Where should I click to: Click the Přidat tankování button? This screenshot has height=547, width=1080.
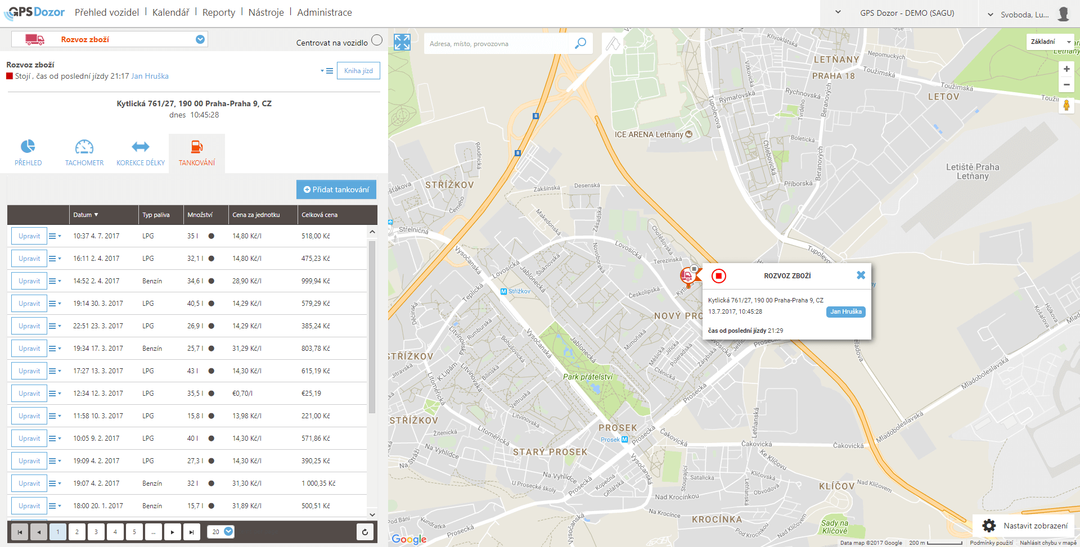[x=336, y=189]
